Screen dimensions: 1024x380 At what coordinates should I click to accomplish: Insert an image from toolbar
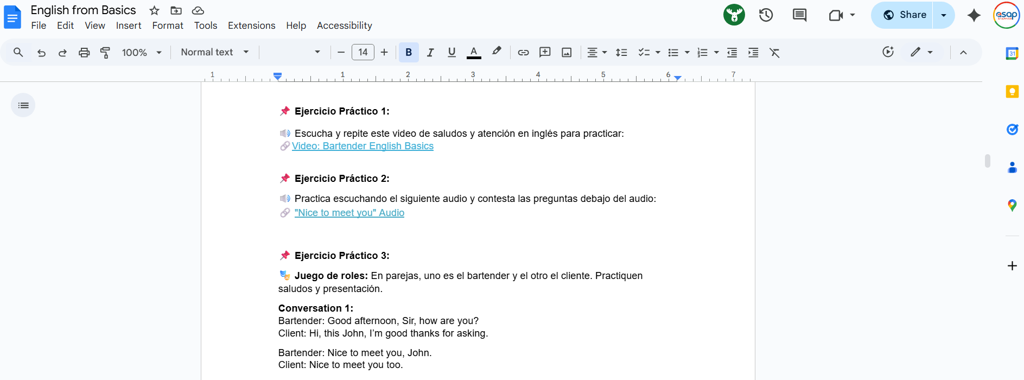coord(567,53)
